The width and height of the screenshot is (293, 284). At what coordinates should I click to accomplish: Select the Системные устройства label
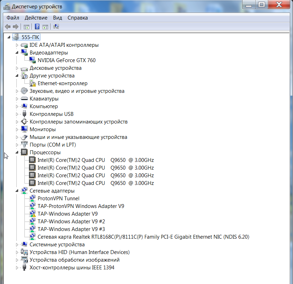(57, 244)
